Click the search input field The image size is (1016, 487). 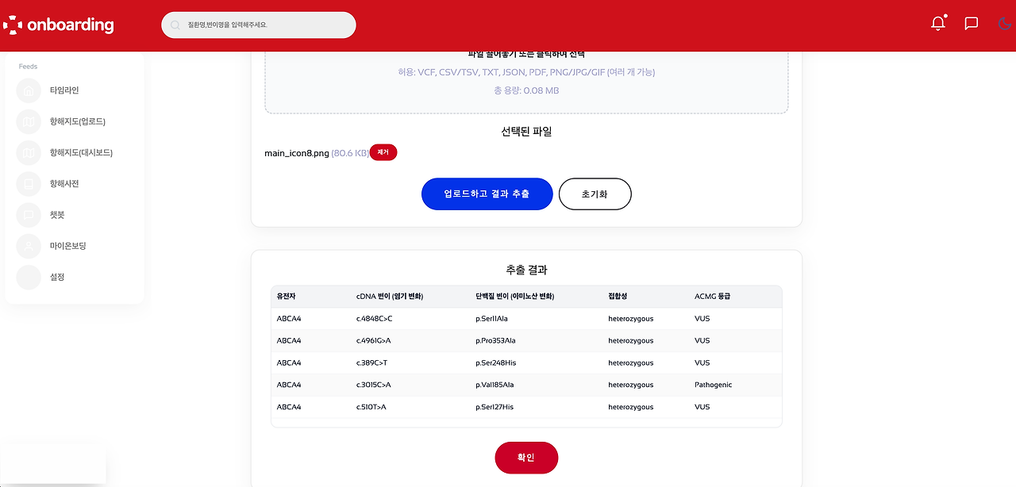260,25
